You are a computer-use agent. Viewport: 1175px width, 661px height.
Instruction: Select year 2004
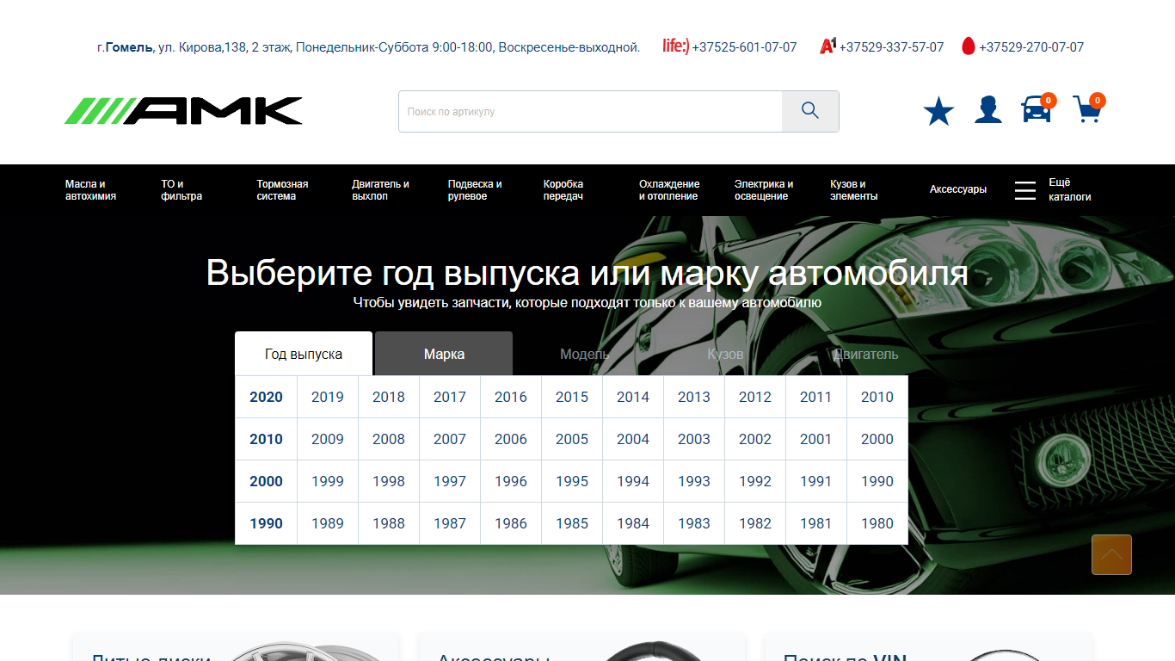point(632,439)
